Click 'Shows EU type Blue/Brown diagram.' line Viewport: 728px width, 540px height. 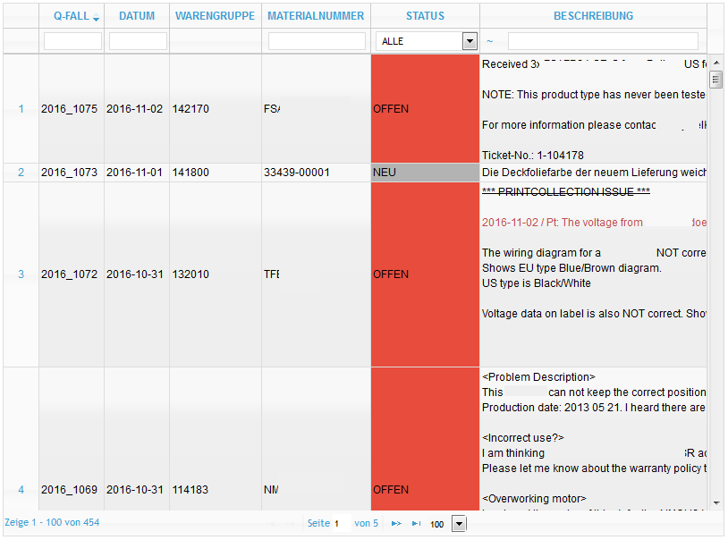click(x=571, y=268)
